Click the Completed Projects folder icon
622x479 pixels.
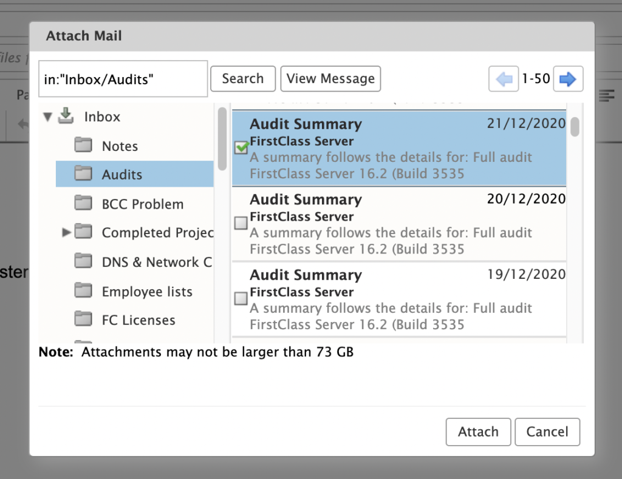pyautogui.click(x=83, y=232)
